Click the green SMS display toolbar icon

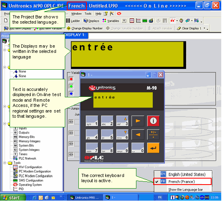(145, 21)
